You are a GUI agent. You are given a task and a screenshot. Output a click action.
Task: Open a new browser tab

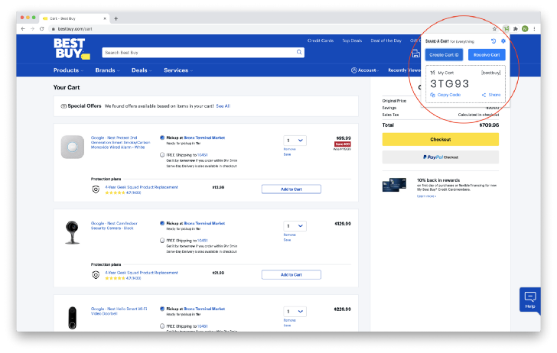pyautogui.click(x=116, y=18)
